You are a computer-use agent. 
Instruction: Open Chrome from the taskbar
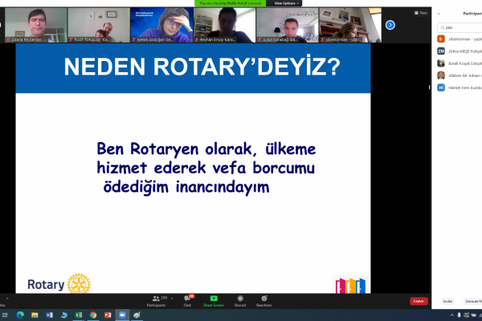point(93,315)
